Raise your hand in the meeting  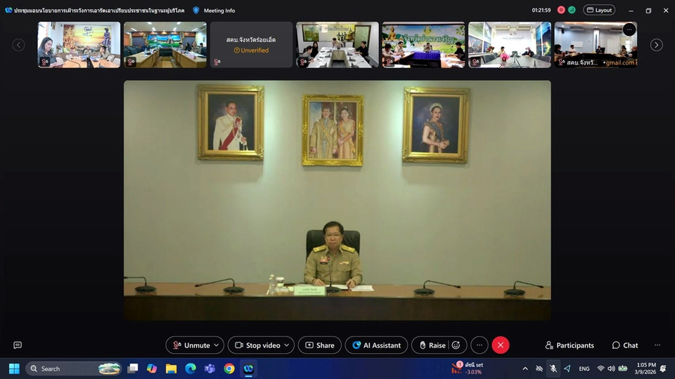432,345
